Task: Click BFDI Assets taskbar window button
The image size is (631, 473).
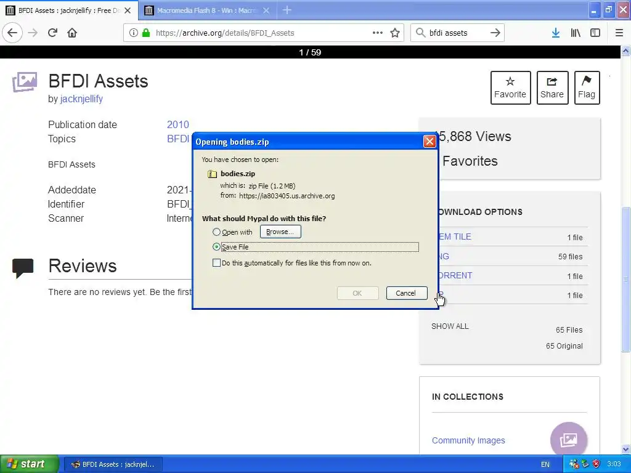Action: click(x=113, y=464)
